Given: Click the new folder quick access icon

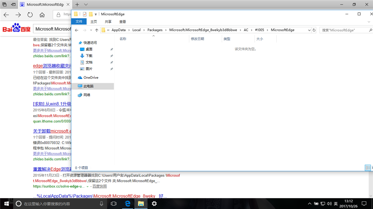Looking at the screenshot, I should pos(91,14).
